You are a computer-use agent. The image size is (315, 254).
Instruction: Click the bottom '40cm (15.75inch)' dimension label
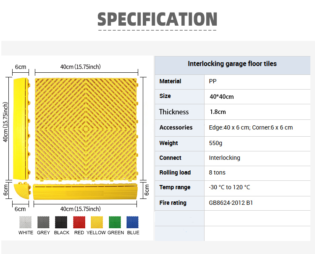[80, 209]
